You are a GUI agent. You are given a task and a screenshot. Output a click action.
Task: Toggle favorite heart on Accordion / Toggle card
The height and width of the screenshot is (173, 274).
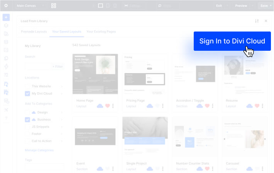coord(207,106)
